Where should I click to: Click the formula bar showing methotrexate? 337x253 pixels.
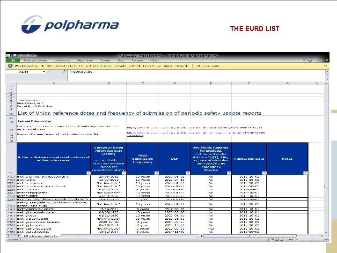coord(196,75)
